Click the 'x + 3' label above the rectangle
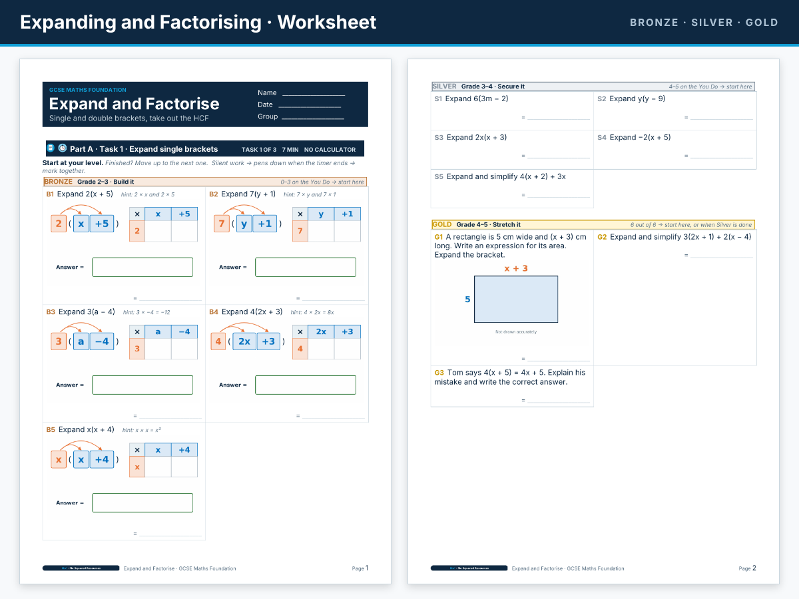The height and width of the screenshot is (599, 799). [516, 268]
